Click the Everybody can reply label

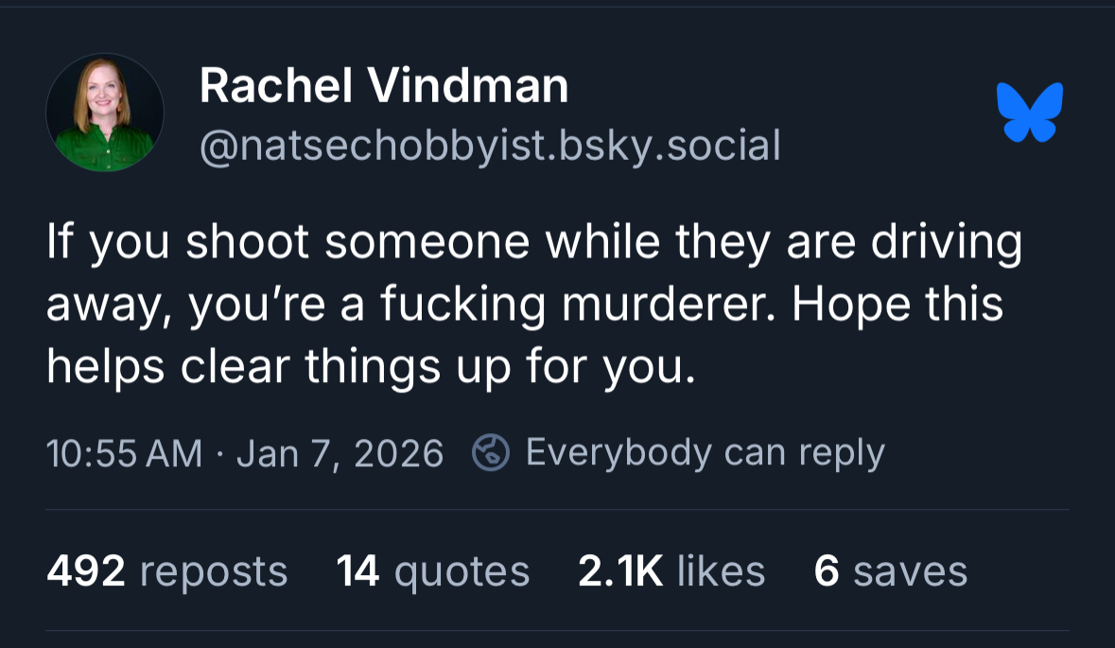[x=705, y=452]
